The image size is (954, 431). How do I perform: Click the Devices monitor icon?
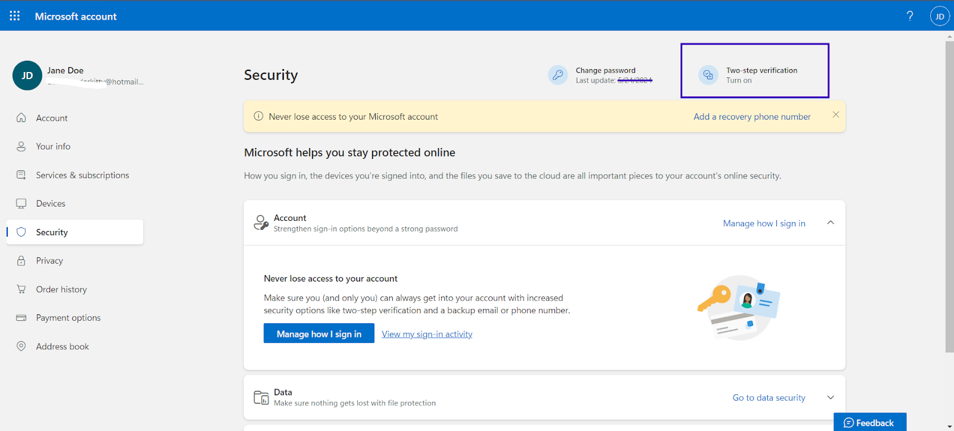tap(21, 204)
